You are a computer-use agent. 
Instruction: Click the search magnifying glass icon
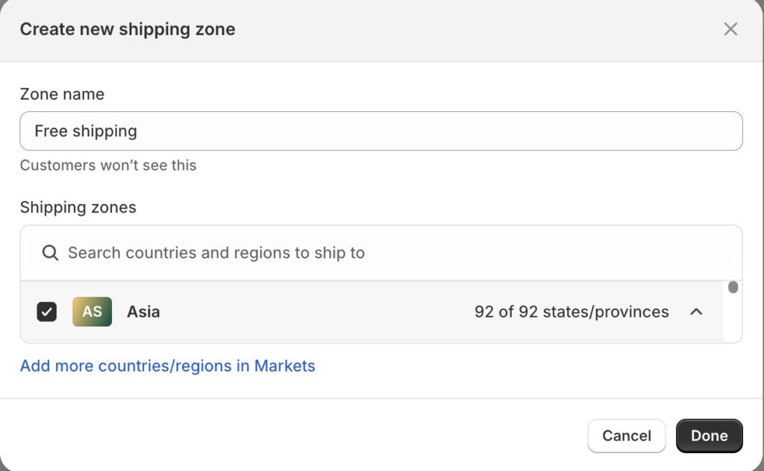pos(49,253)
